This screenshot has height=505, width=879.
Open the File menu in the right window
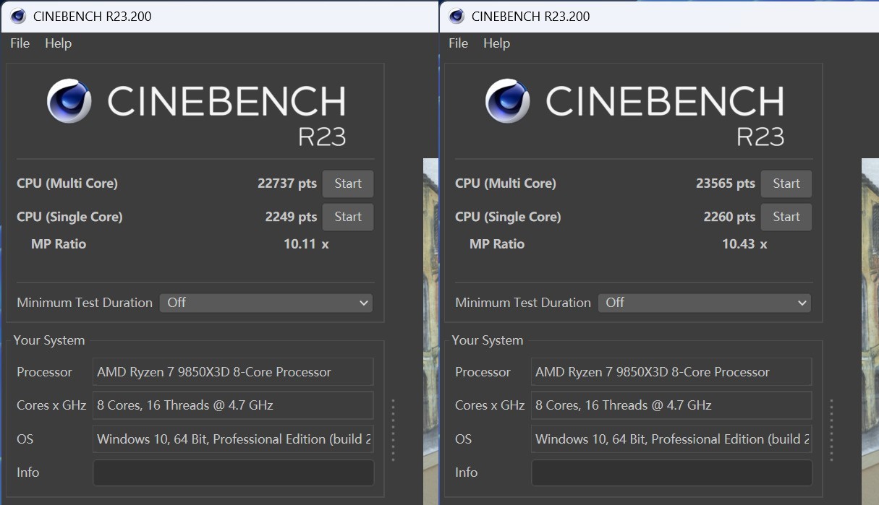point(458,43)
